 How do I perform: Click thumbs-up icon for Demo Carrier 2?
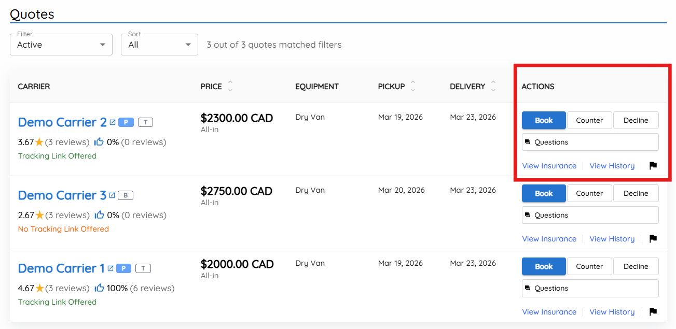(99, 142)
